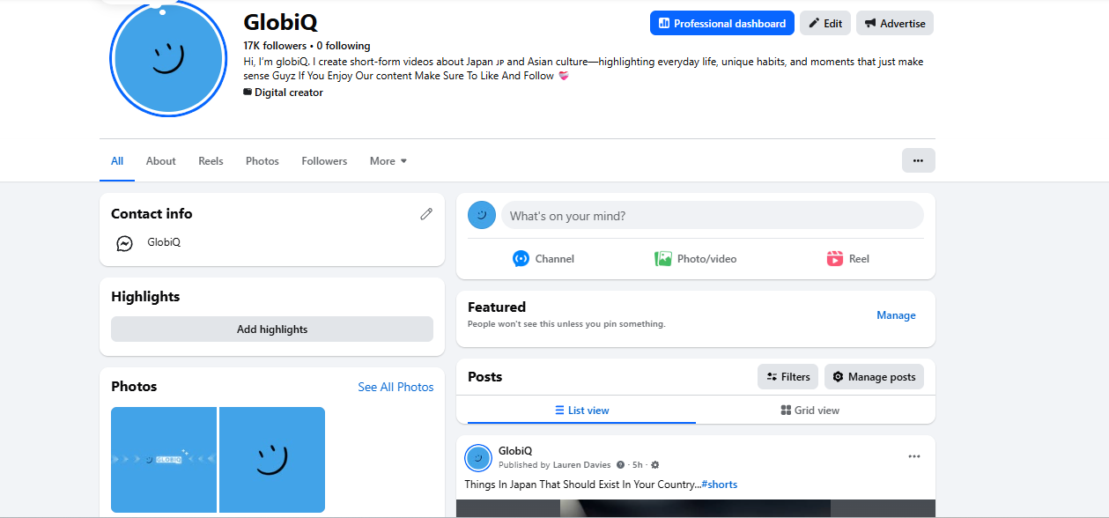Open the GlobiQ banner photo thumbnail
Screen dimensions: 1109x518
click(x=164, y=460)
